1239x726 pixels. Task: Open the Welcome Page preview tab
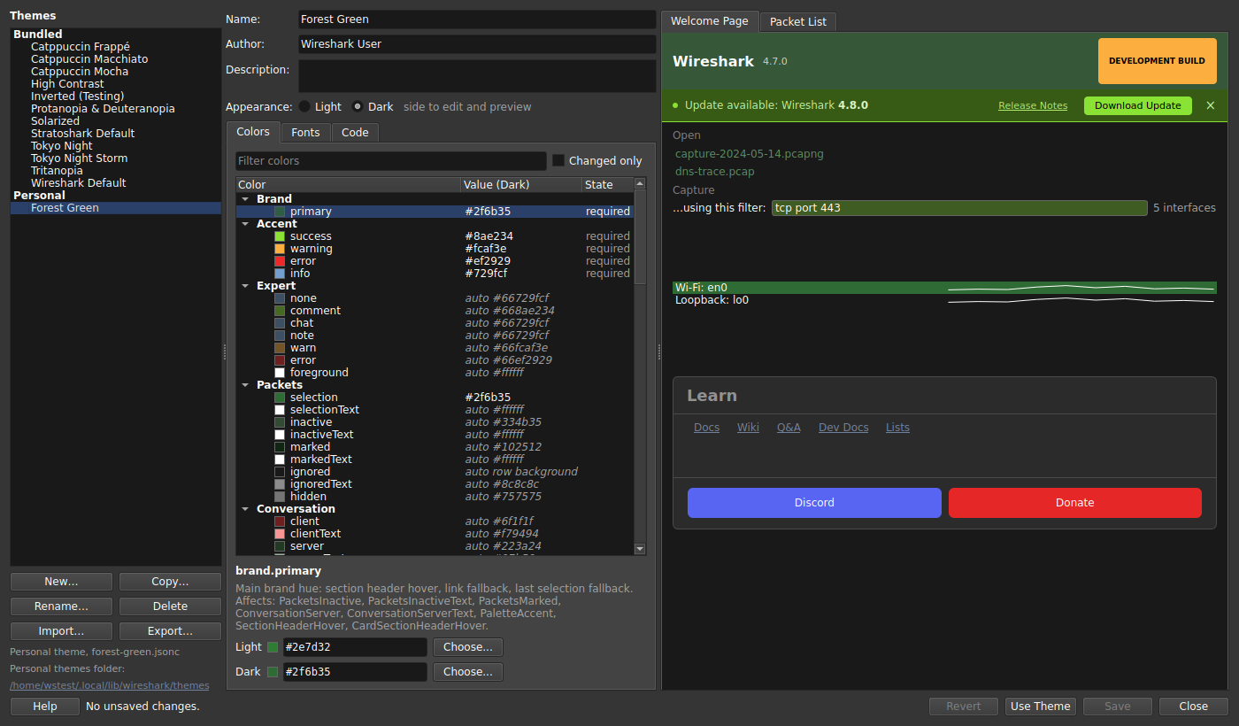coord(710,21)
